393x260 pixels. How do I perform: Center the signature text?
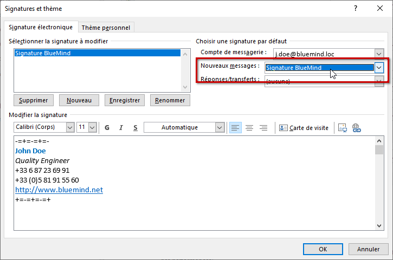(249, 128)
